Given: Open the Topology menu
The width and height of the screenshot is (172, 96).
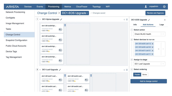Looking at the screenshot, I should [x=97, y=7].
